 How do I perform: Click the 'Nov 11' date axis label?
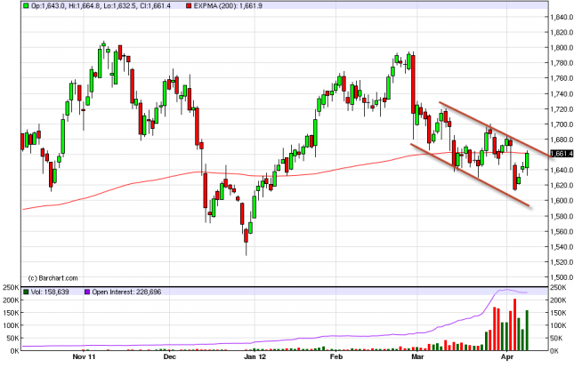pos(84,356)
